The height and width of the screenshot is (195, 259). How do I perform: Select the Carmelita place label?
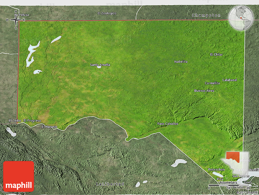(212, 83)
